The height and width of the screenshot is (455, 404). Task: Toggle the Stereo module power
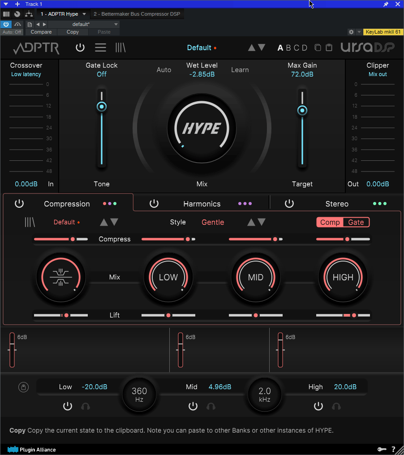pyautogui.click(x=289, y=204)
